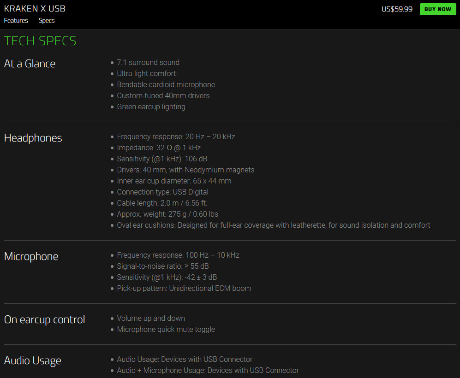Click the KRAKEN X USB product title
Image resolution: width=460 pixels, height=378 pixels.
coord(35,9)
